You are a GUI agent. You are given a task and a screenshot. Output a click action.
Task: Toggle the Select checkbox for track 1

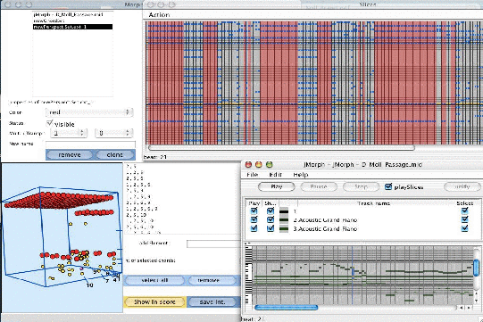(x=464, y=211)
